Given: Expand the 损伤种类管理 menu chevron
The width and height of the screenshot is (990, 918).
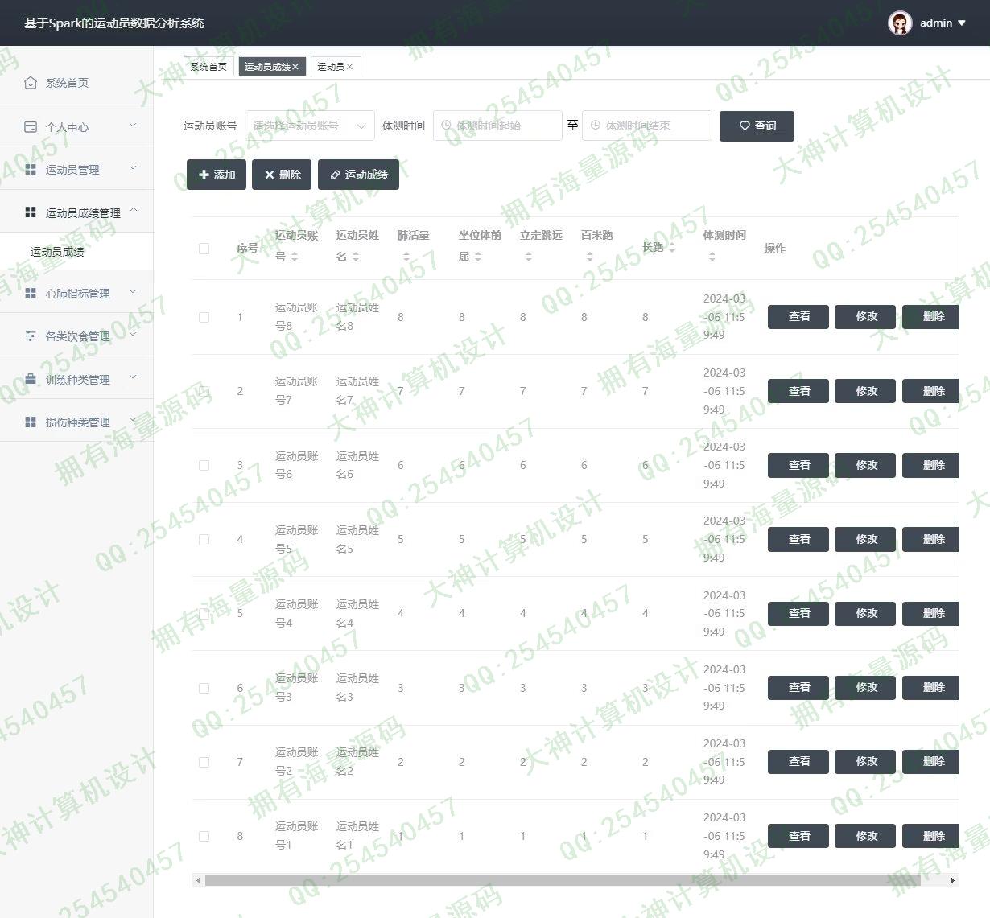Looking at the screenshot, I should tap(134, 421).
